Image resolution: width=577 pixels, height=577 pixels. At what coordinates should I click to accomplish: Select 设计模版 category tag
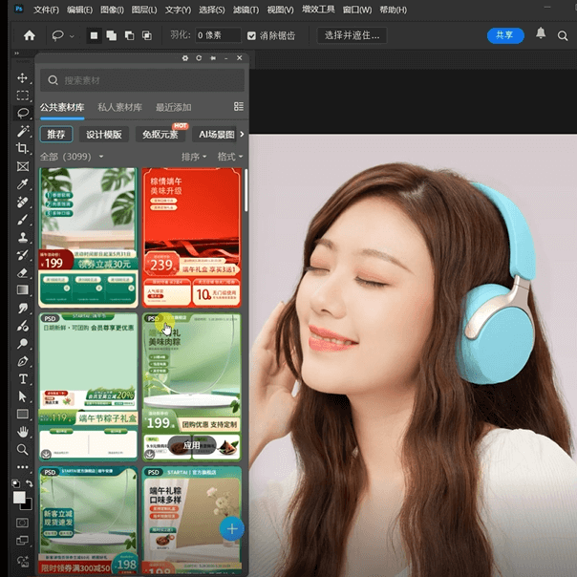point(104,135)
